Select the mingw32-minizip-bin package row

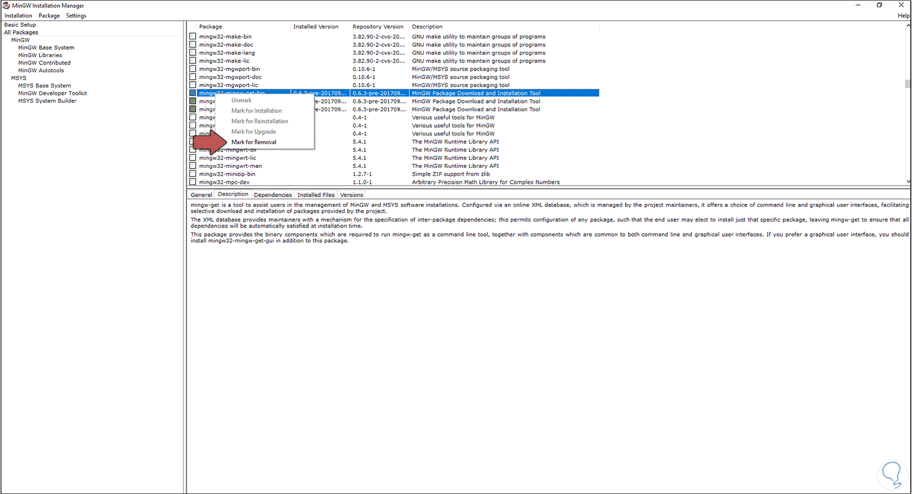click(393, 174)
